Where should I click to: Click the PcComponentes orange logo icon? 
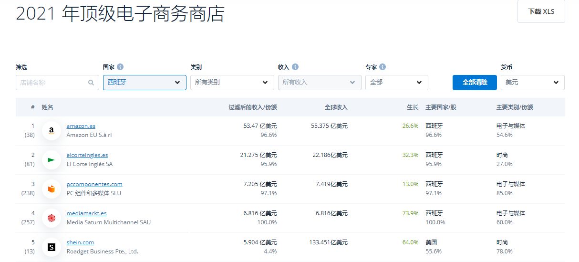point(52,189)
